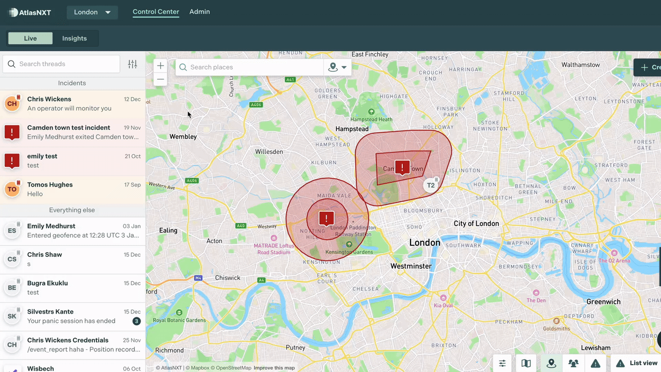Click the Improve this map link
This screenshot has height=372, width=661.
(274, 368)
